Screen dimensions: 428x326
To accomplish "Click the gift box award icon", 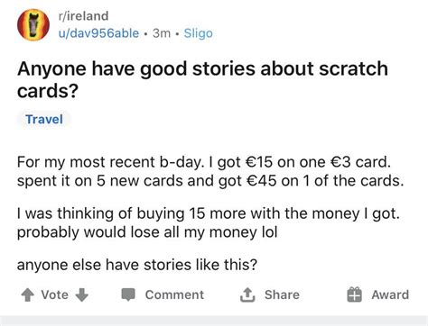I will (354, 294).
